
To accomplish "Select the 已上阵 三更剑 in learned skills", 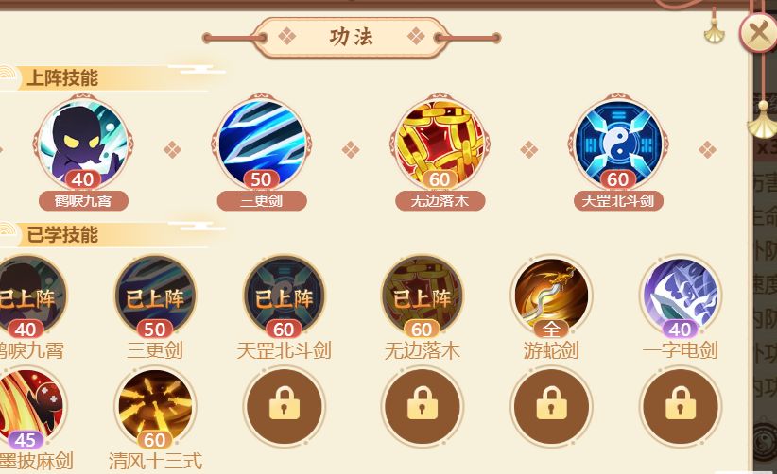I will [155, 296].
